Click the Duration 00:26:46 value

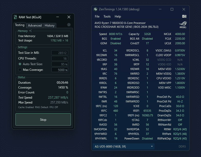coord(62,83)
